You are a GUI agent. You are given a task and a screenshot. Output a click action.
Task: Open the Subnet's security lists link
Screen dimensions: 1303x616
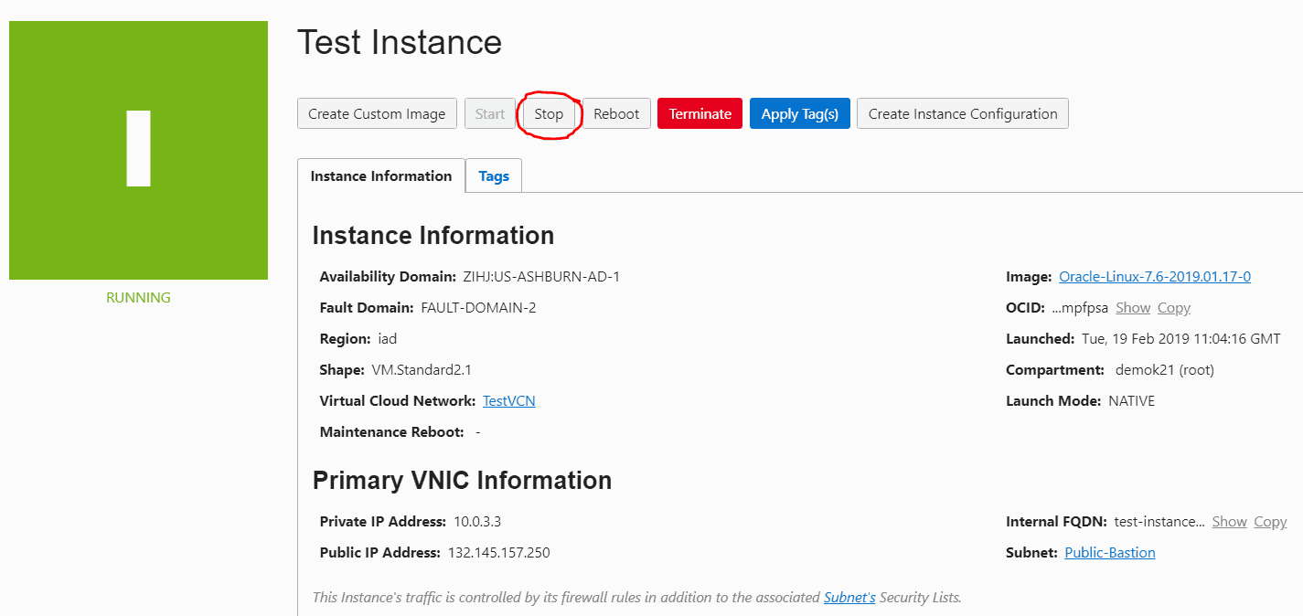click(849, 597)
